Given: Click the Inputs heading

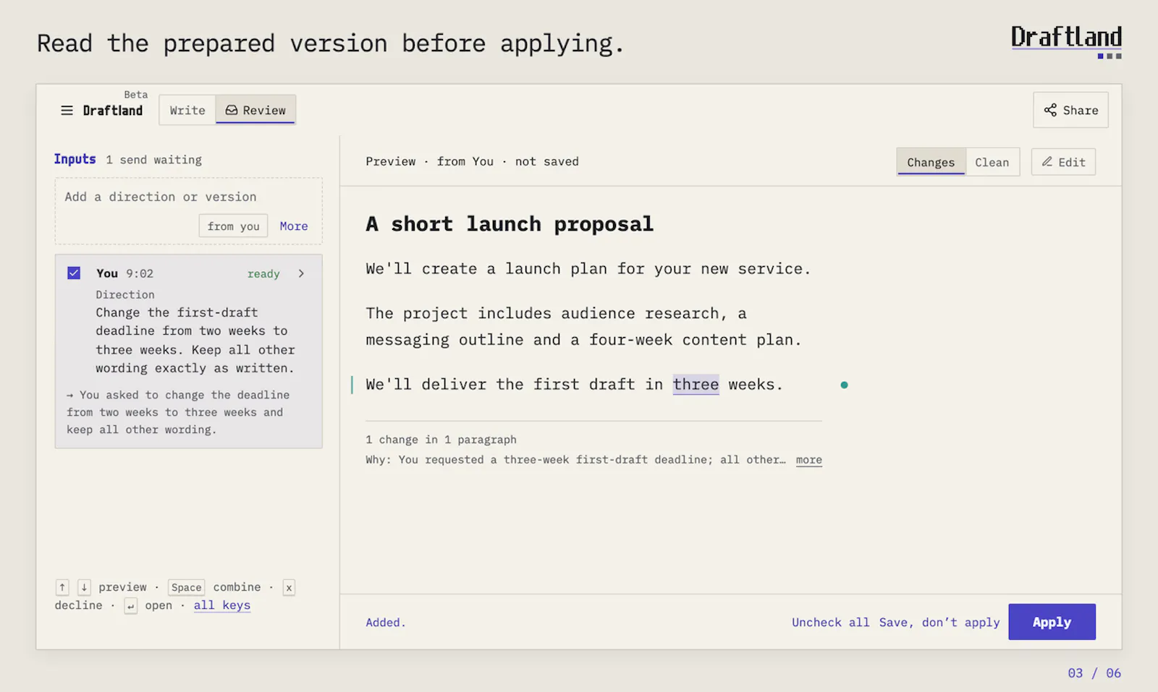Looking at the screenshot, I should [75, 159].
